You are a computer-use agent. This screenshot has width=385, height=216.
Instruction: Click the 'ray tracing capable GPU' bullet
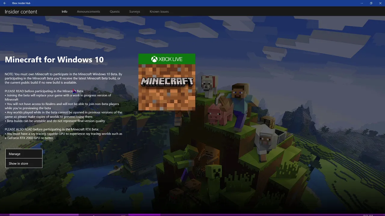pos(63,136)
